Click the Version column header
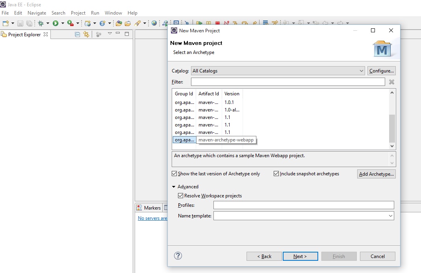421x273 pixels. (232, 94)
